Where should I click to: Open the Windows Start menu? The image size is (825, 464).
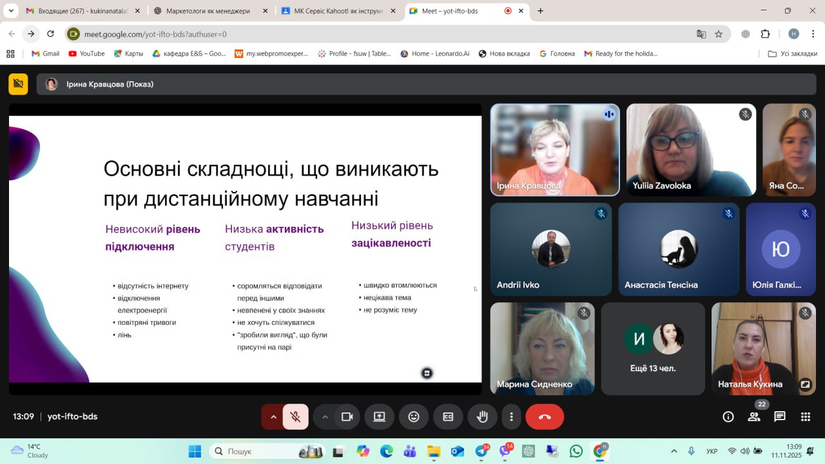click(195, 451)
